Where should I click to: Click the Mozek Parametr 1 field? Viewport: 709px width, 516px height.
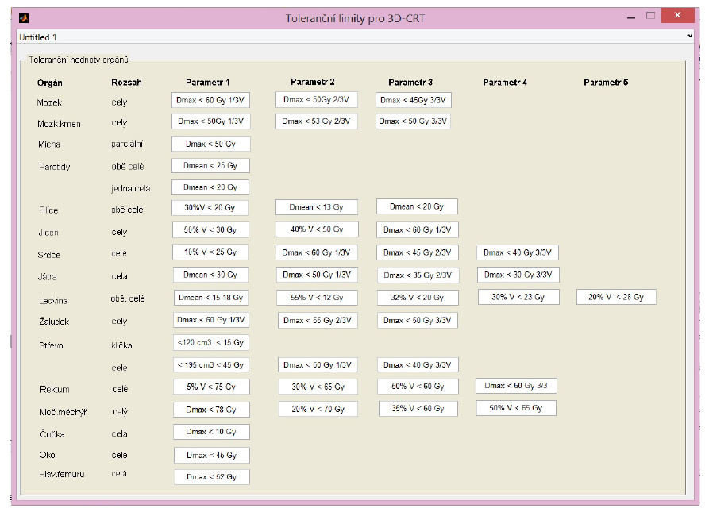[x=210, y=100]
